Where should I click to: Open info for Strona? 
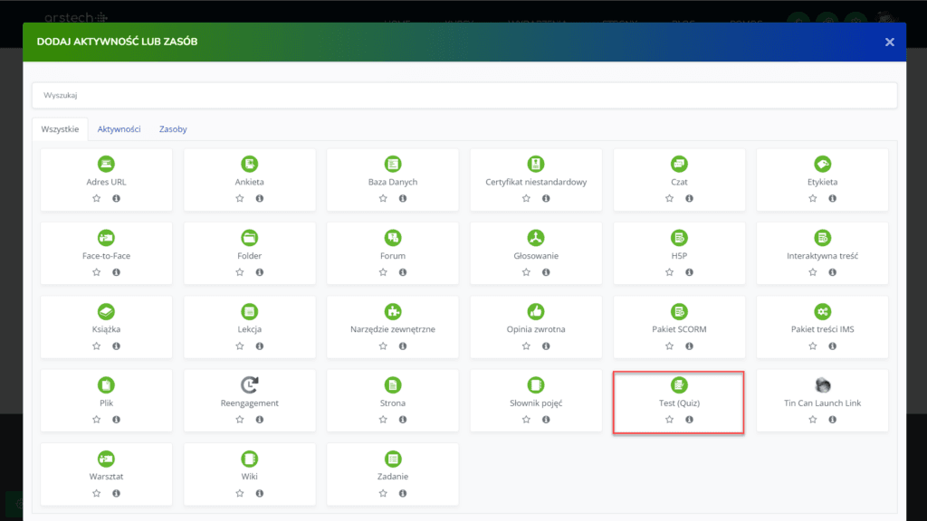[403, 420]
